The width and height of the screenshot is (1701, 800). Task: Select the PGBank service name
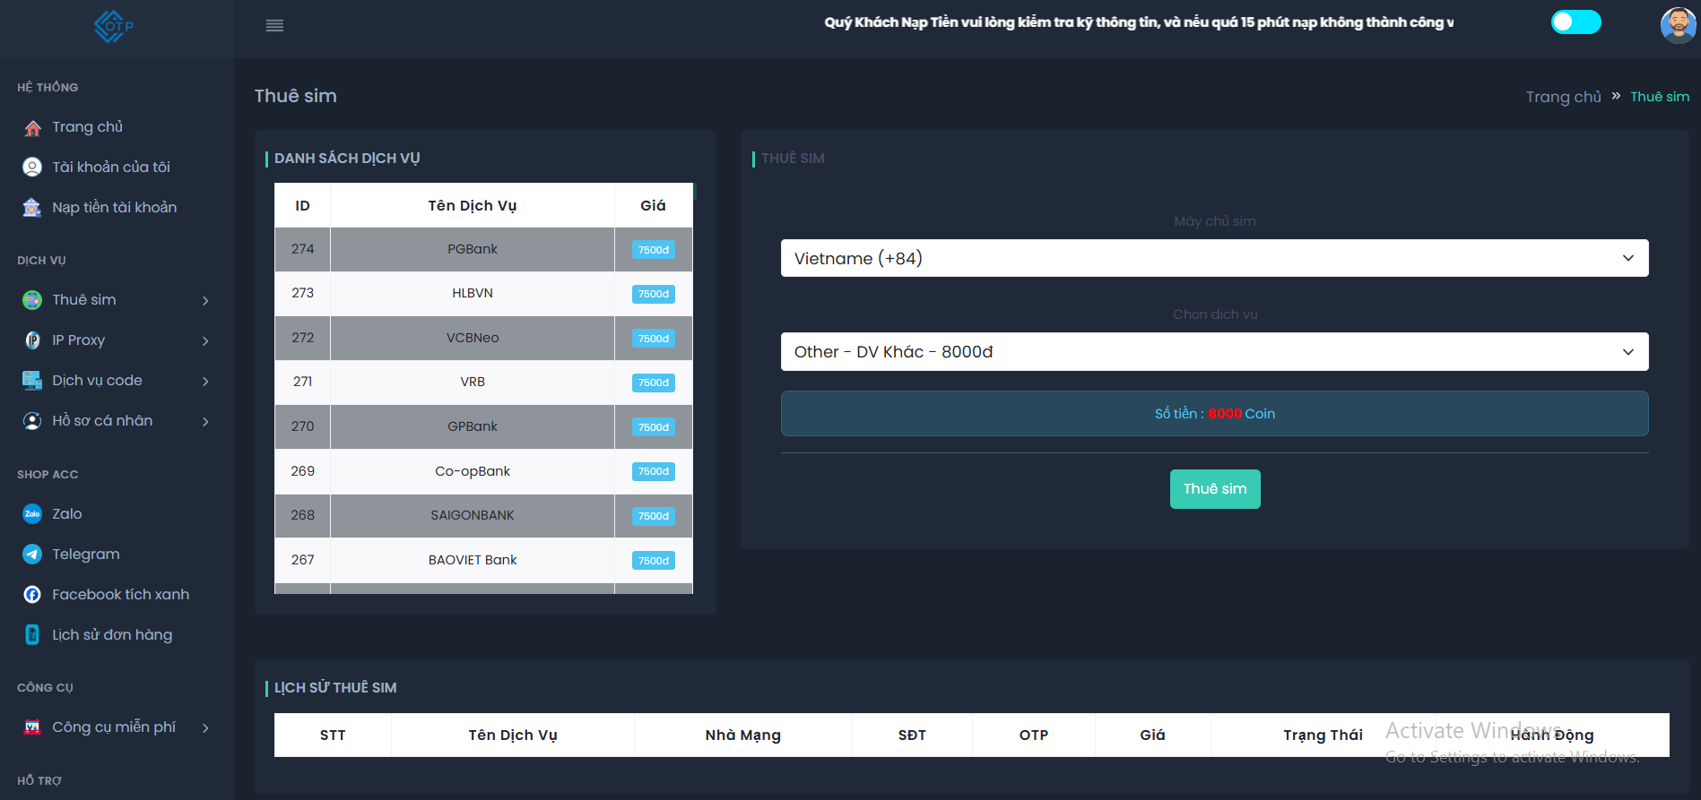pyautogui.click(x=473, y=249)
